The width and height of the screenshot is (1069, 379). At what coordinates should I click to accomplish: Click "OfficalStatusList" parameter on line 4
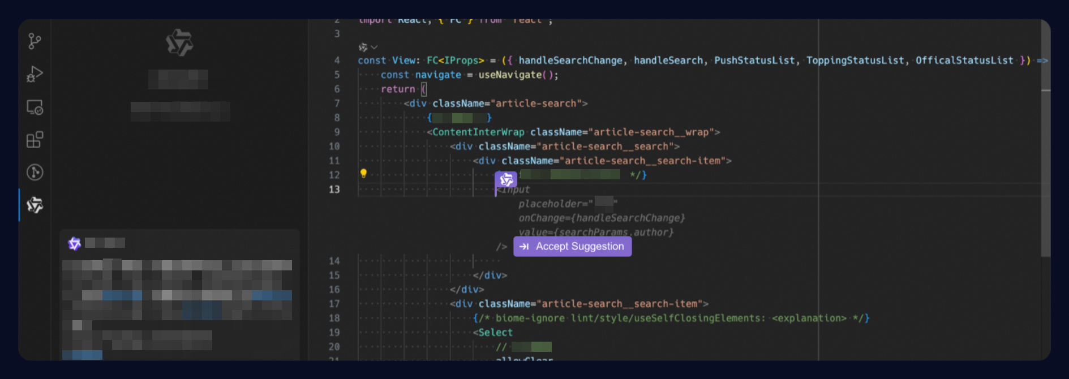click(x=964, y=61)
